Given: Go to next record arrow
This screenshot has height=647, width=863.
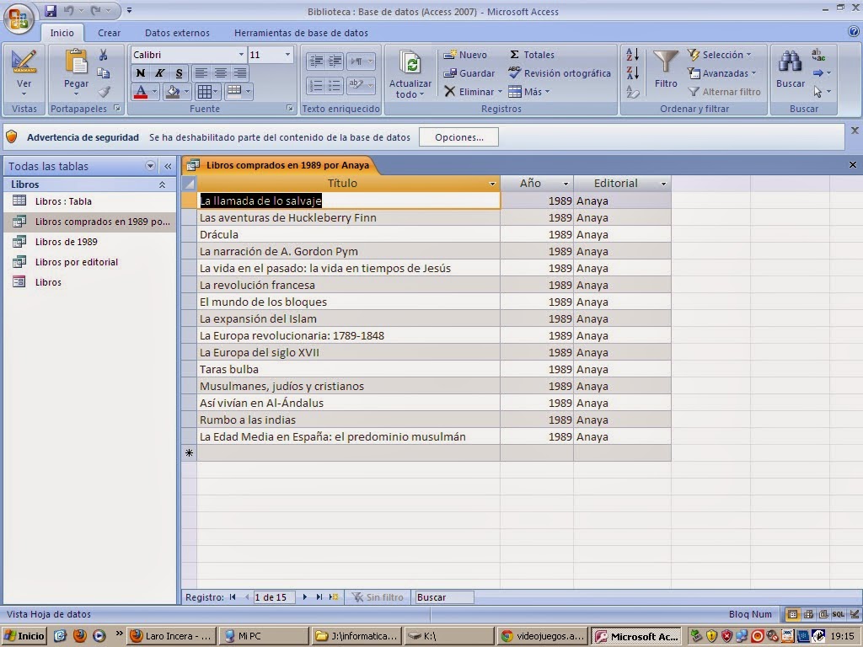Looking at the screenshot, I should pyautogui.click(x=305, y=597).
